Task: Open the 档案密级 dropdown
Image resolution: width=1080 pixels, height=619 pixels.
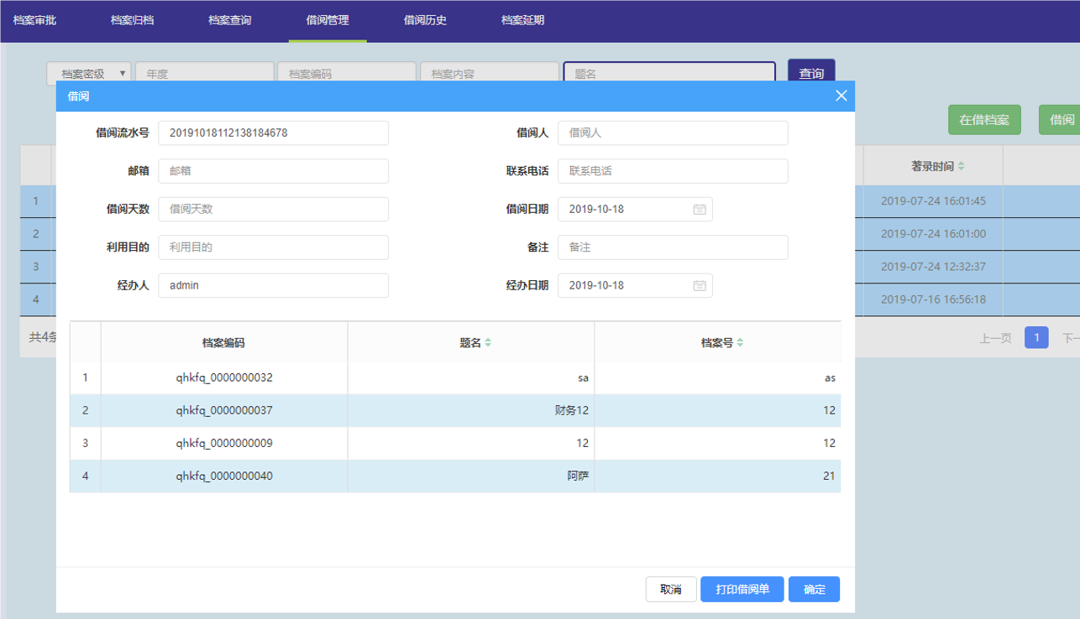Action: click(x=89, y=74)
